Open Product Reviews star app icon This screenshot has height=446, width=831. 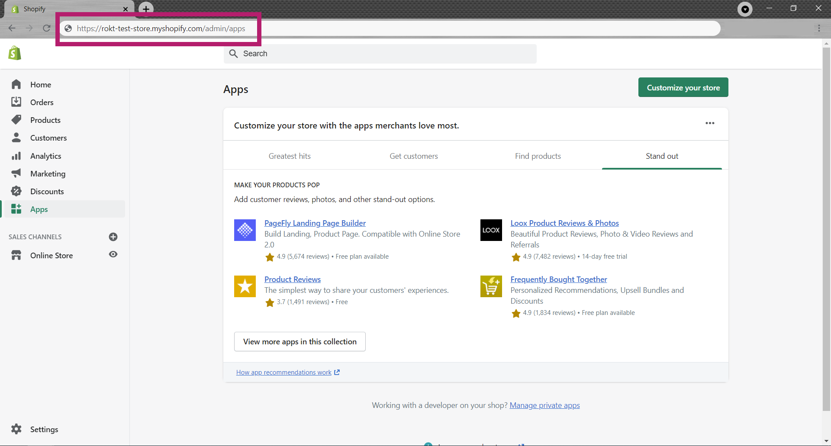245,286
